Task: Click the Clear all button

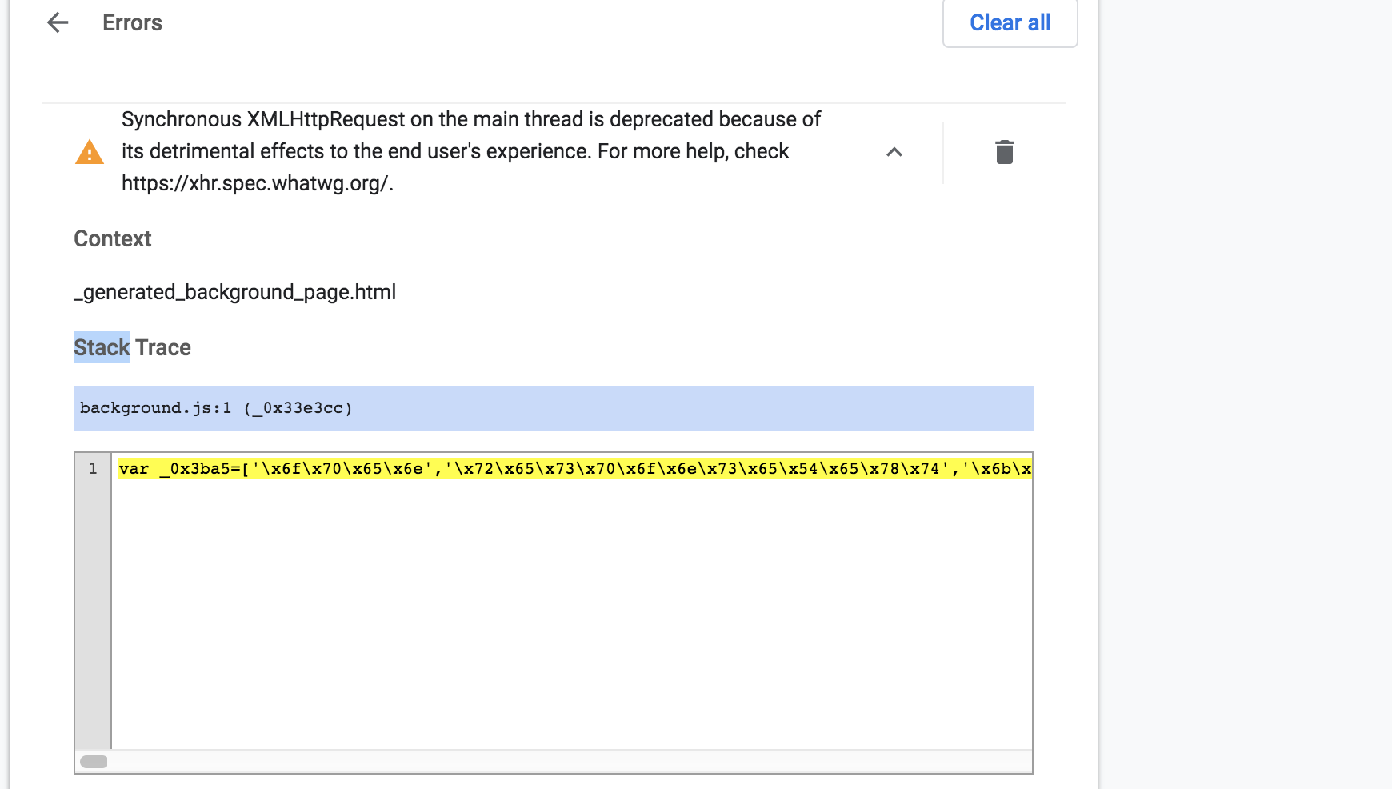Action: pos(1010,22)
